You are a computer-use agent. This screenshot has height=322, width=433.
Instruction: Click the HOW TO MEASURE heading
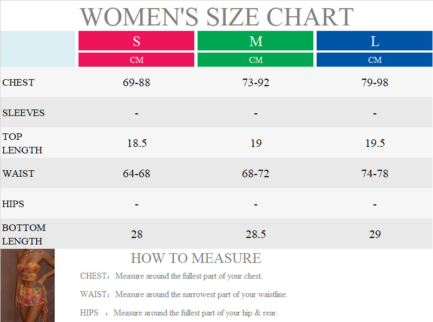[196, 258]
